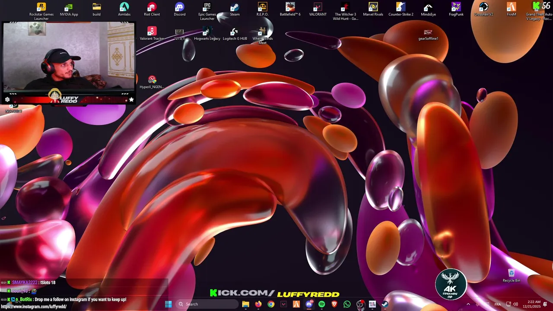Open the gearSoffline1 desktop file
This screenshot has height=311, width=553.
428,35
